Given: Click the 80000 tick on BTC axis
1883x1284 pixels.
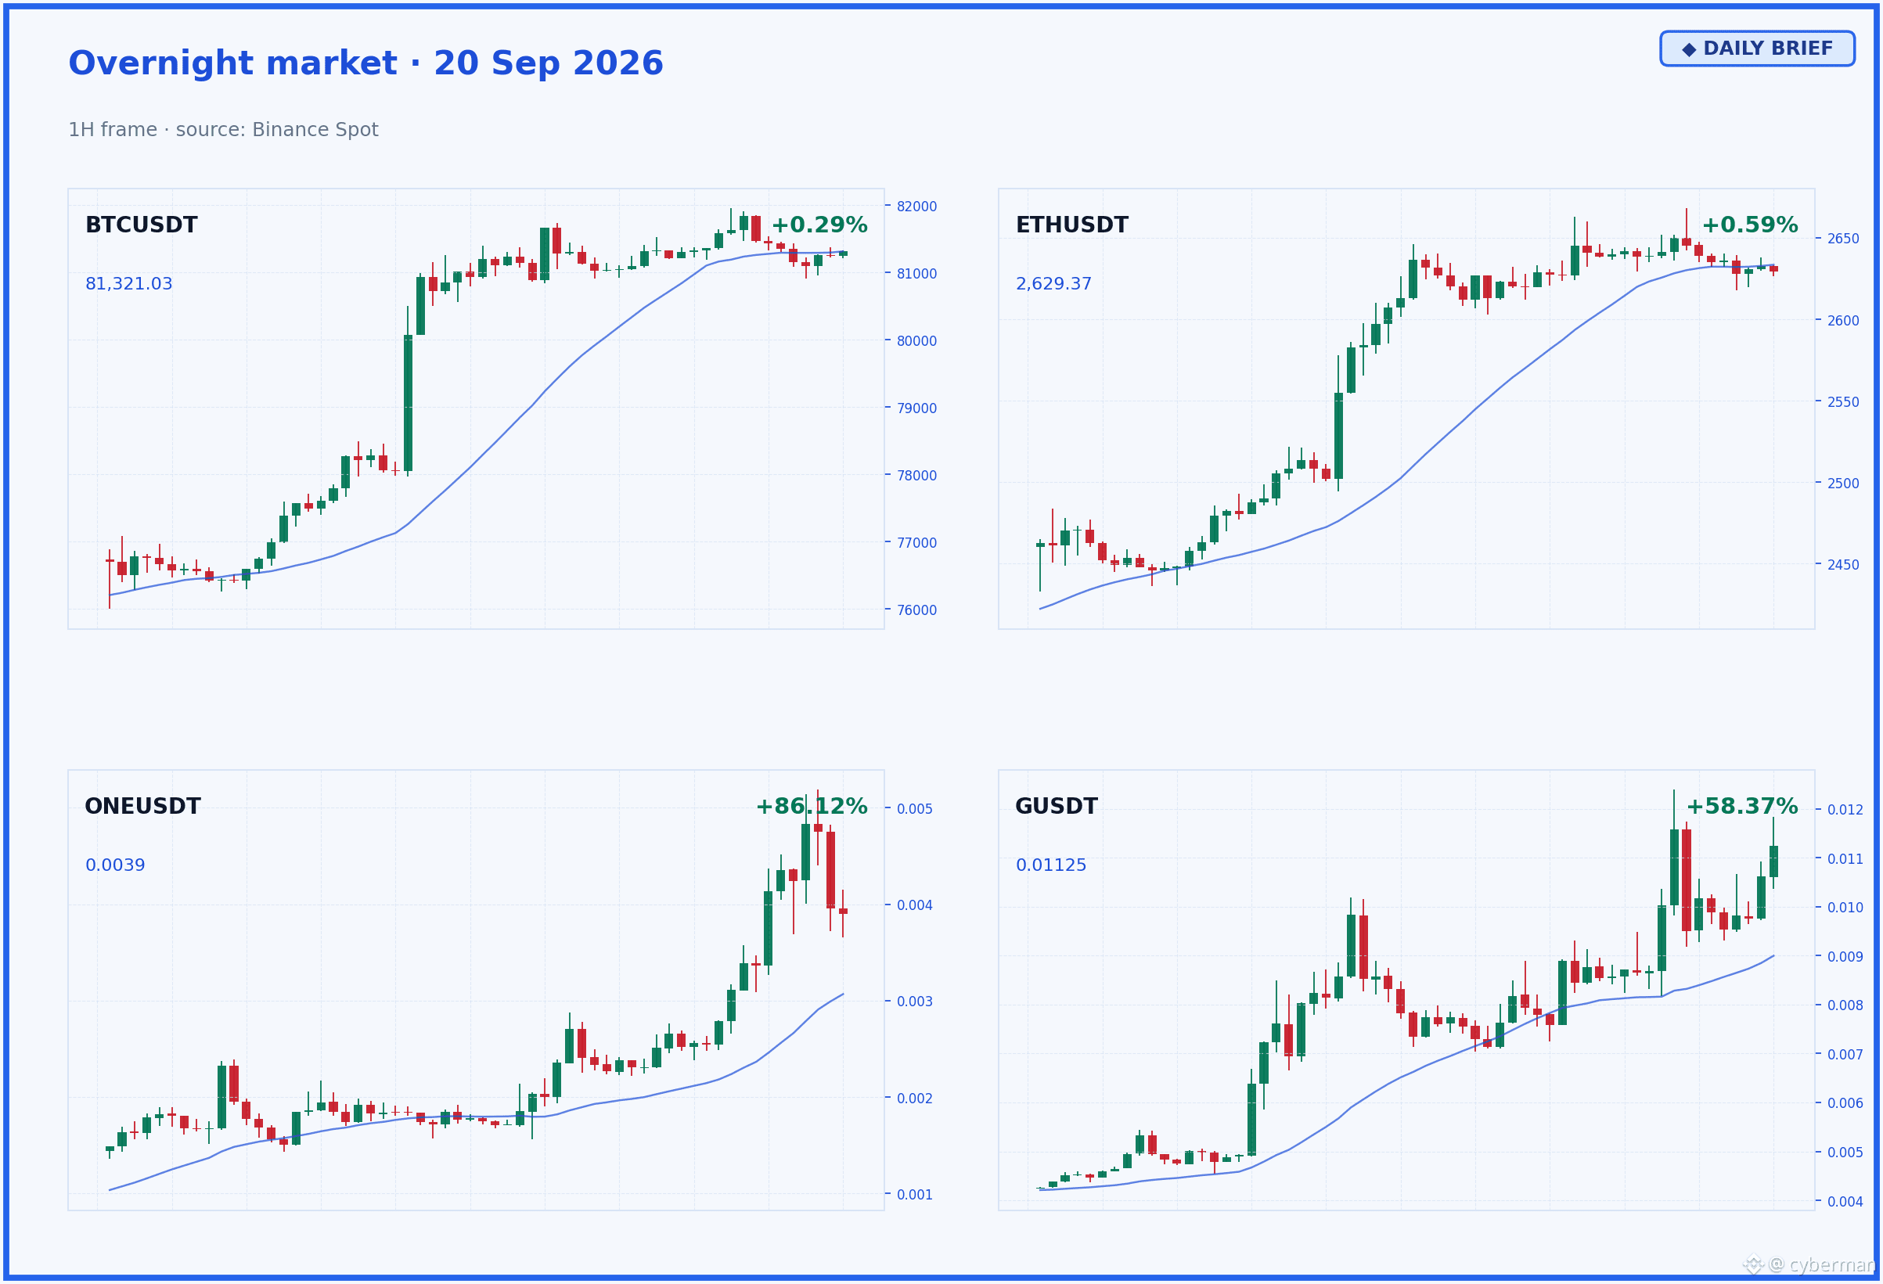Looking at the screenshot, I should (916, 341).
